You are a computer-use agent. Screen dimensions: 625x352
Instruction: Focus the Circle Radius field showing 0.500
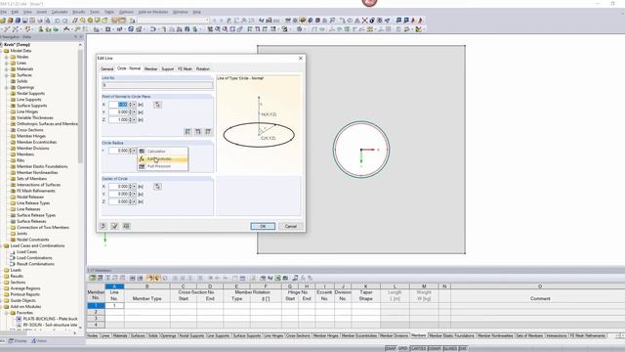tap(118, 151)
